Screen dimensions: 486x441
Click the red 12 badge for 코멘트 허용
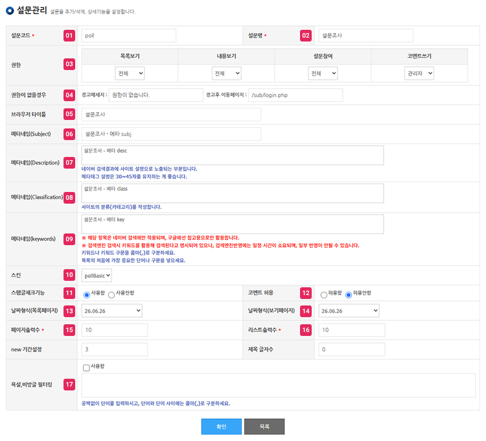tap(306, 293)
